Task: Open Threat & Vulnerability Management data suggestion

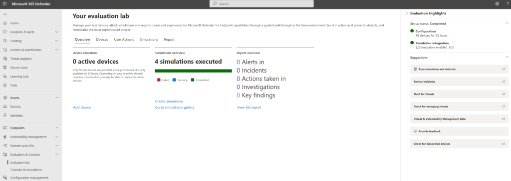Action: point(459,119)
